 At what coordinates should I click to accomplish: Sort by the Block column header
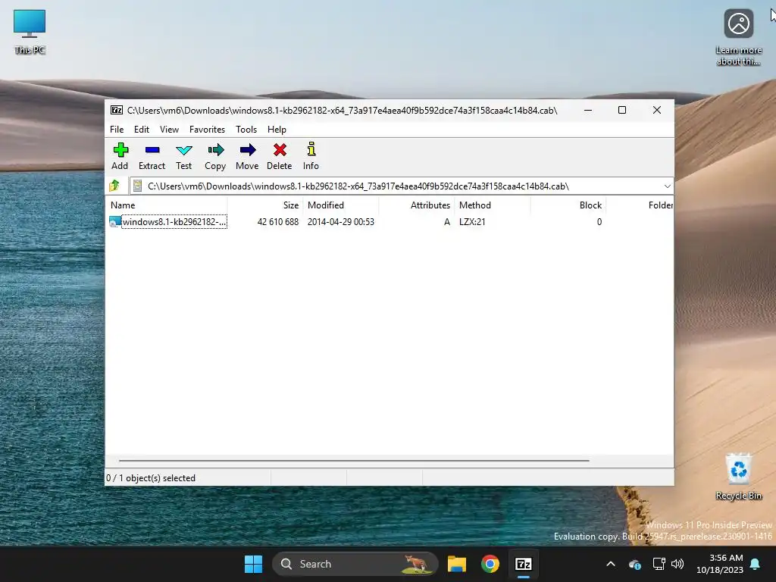coord(568,205)
